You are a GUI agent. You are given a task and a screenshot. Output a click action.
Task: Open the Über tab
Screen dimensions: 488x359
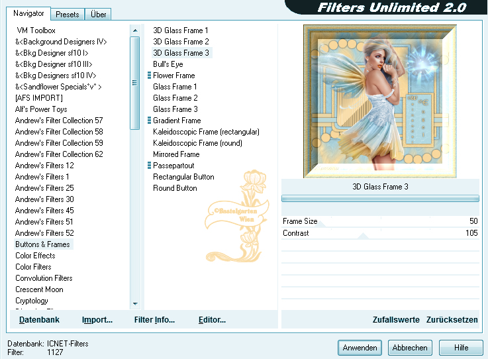[99, 15]
